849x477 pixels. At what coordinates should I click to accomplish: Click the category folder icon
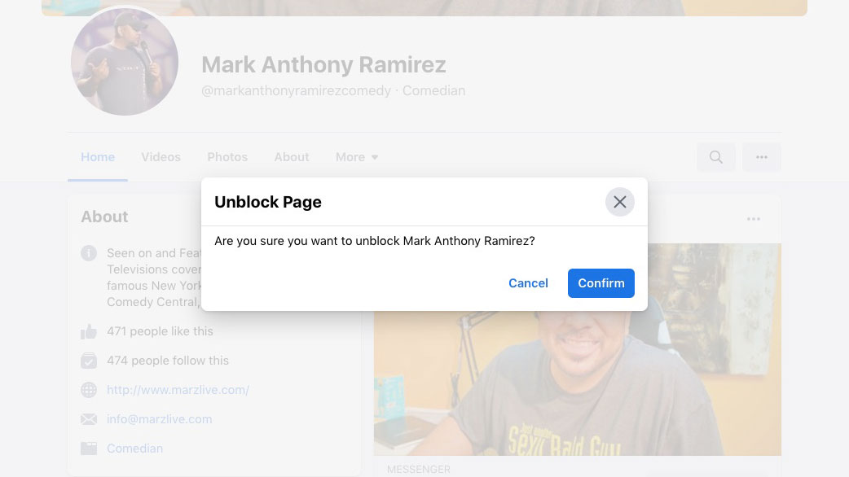89,449
